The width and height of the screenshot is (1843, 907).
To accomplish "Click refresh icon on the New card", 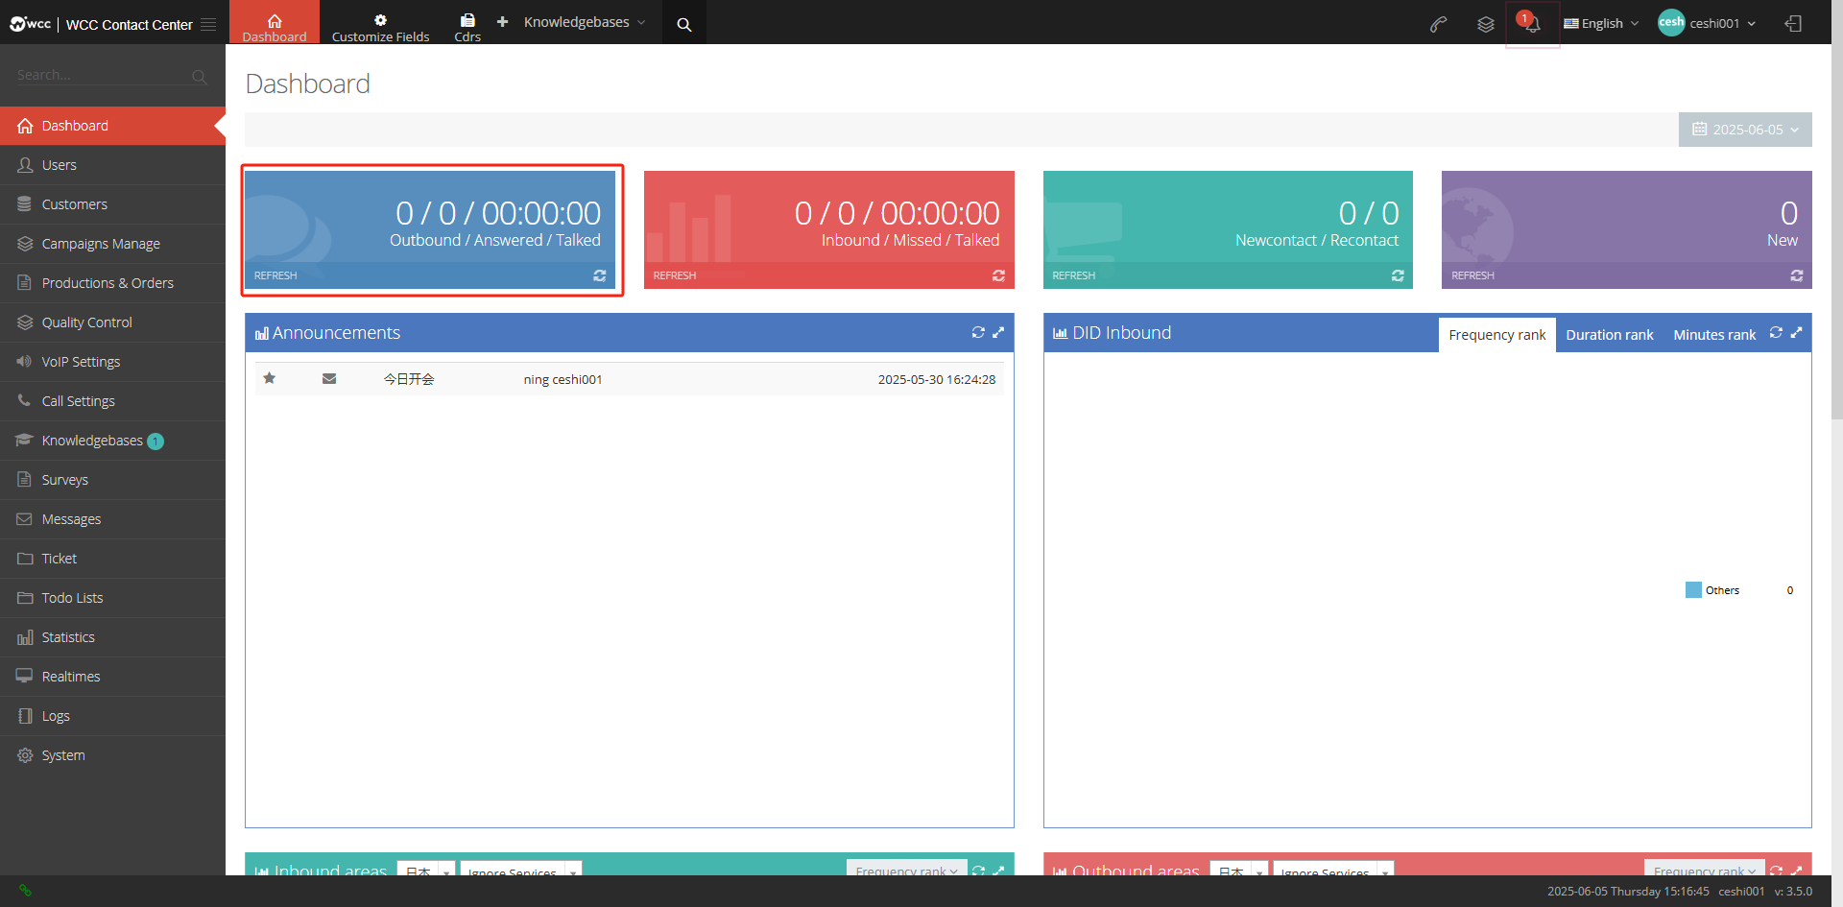I will click(x=1797, y=275).
